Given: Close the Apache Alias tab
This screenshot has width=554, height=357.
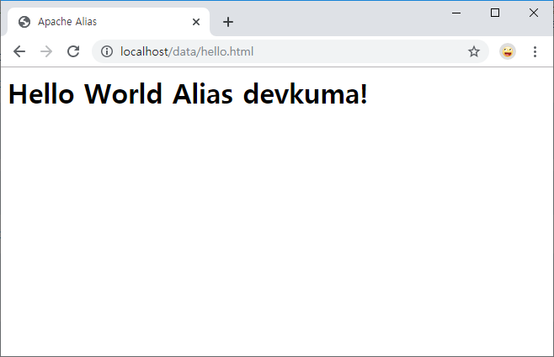Looking at the screenshot, I should pyautogui.click(x=196, y=22).
